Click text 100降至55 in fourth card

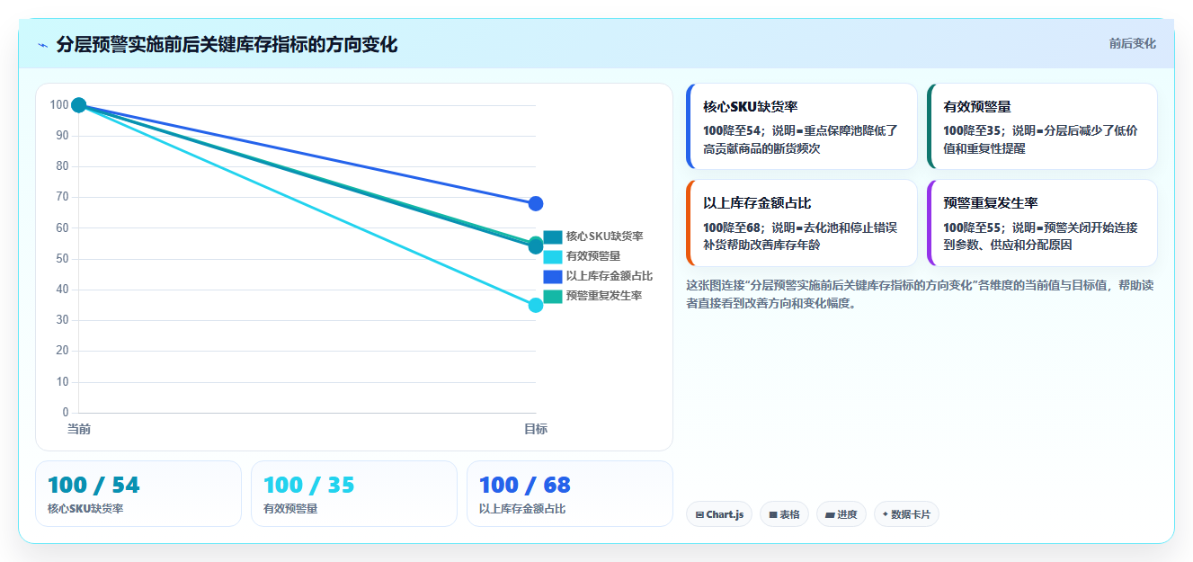tap(973, 227)
